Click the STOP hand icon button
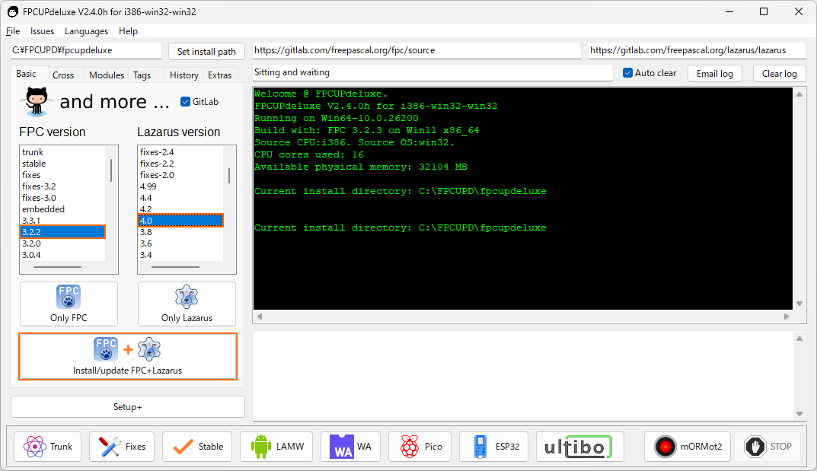817x471 pixels. pyautogui.click(x=768, y=447)
